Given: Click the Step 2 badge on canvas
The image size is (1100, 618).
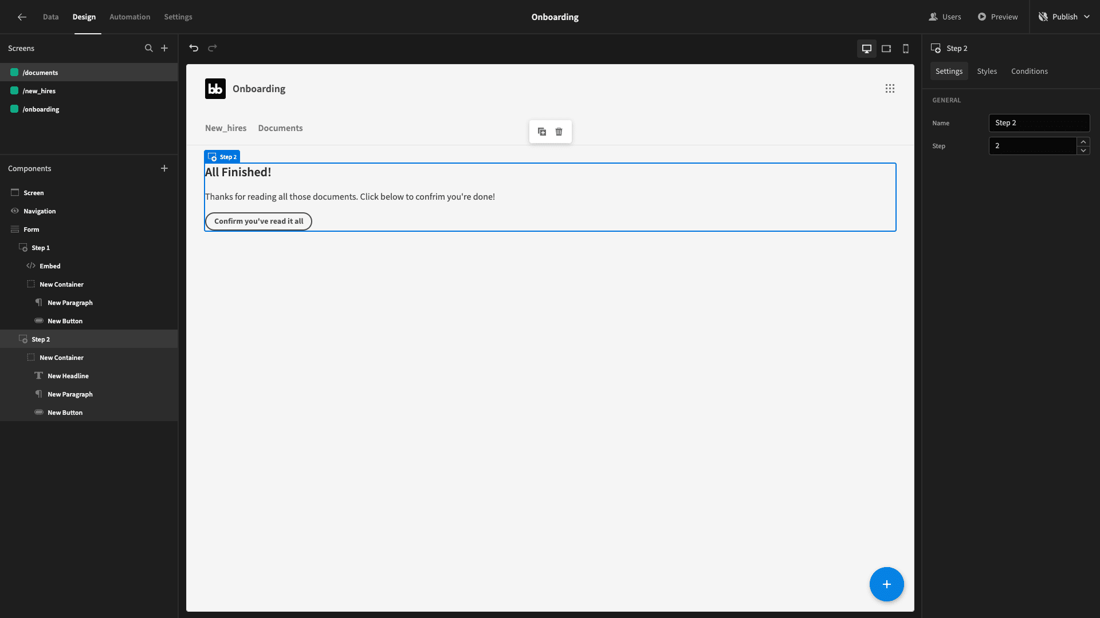Looking at the screenshot, I should pos(222,157).
